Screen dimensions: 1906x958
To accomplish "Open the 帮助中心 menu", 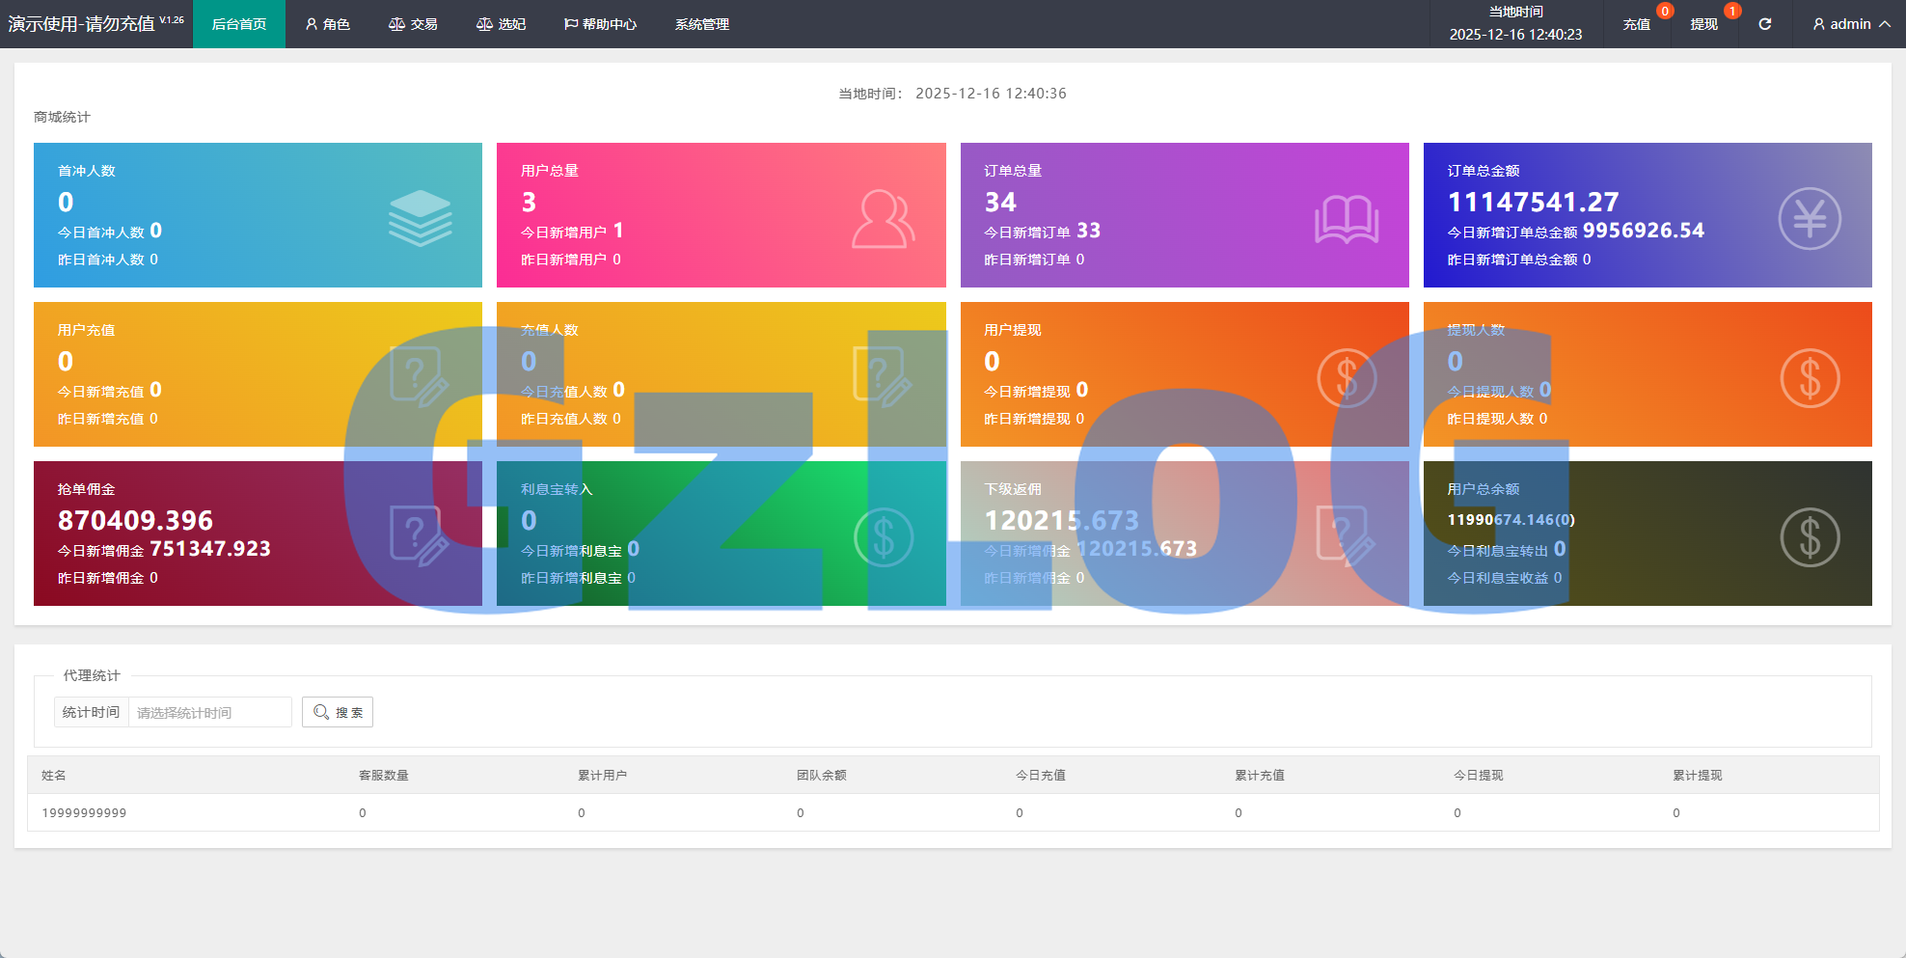I will [x=600, y=24].
